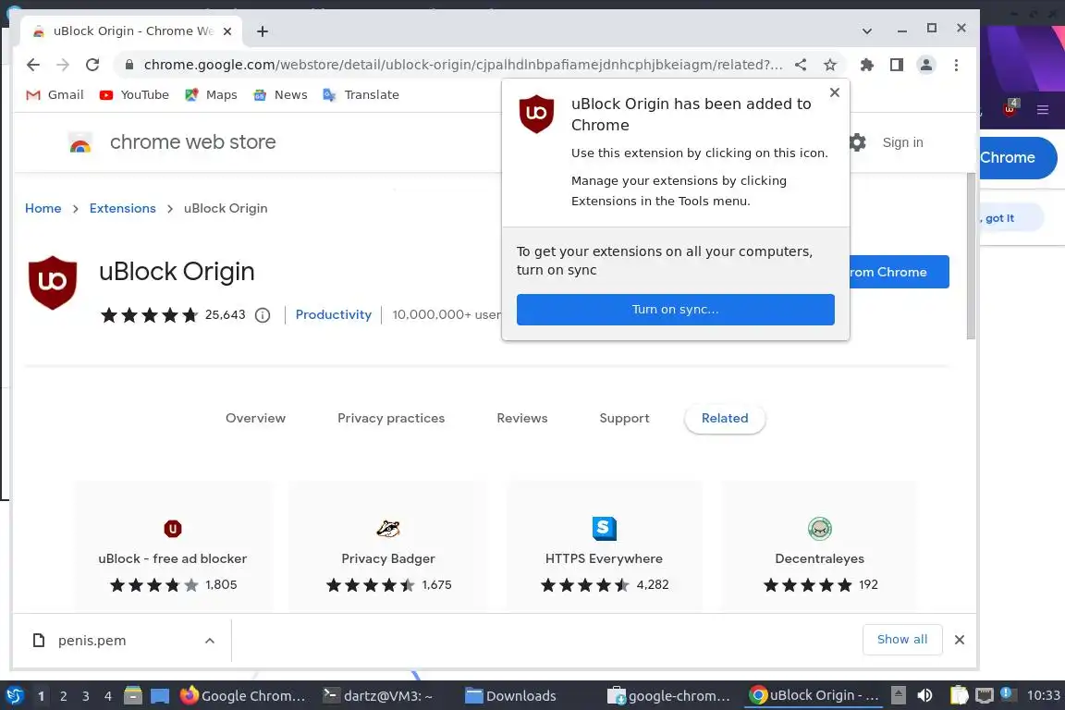Click the page vertical scrollbar

[971, 256]
